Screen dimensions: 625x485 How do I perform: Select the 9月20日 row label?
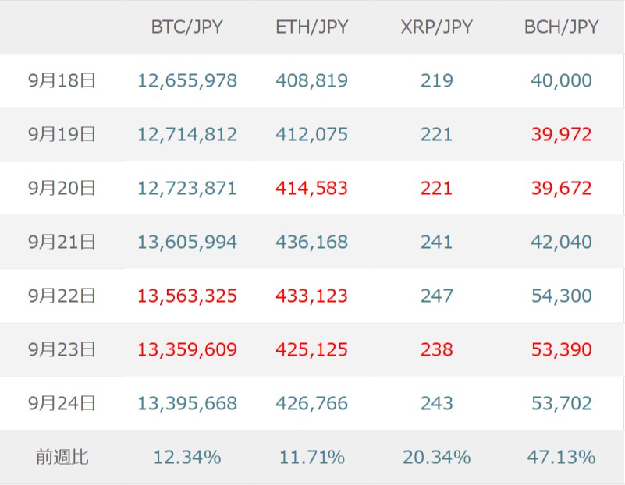pyautogui.click(x=62, y=188)
